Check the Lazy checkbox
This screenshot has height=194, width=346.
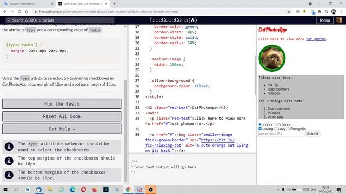(275, 129)
